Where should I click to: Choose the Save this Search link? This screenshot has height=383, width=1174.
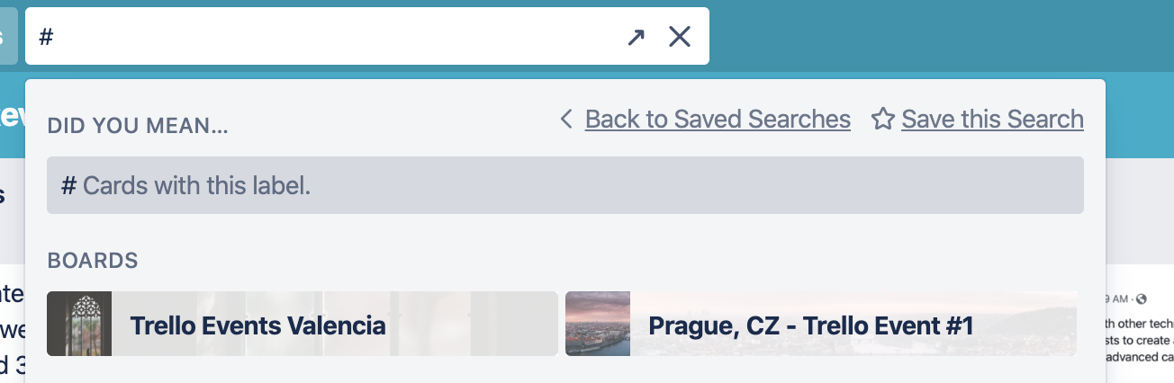992,119
